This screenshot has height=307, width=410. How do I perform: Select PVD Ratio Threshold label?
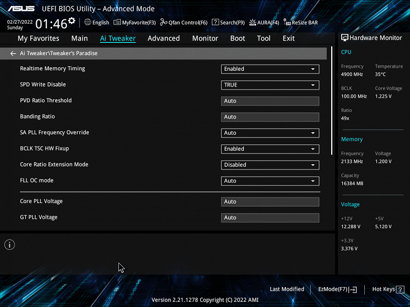pyautogui.click(x=46, y=101)
